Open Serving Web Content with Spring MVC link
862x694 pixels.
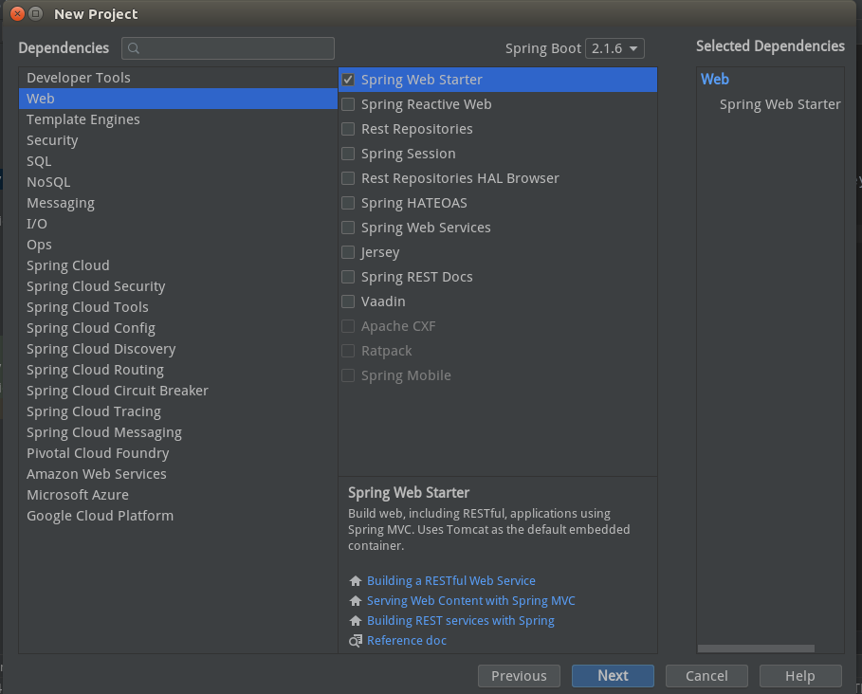click(470, 600)
